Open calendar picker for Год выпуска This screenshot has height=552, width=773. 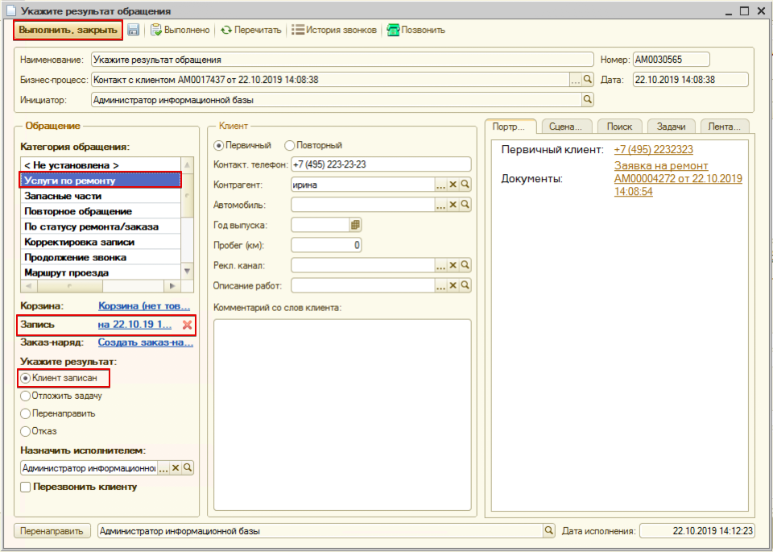pos(355,225)
